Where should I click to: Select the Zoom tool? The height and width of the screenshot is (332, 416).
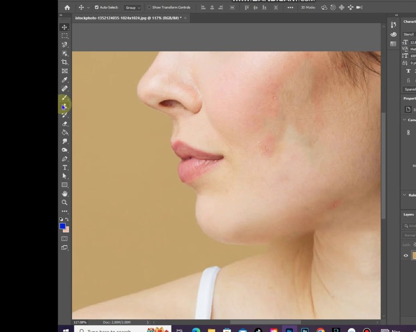click(65, 202)
